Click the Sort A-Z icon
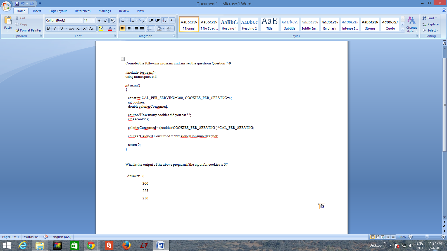Viewport: 447px width, 251px height. point(165,20)
